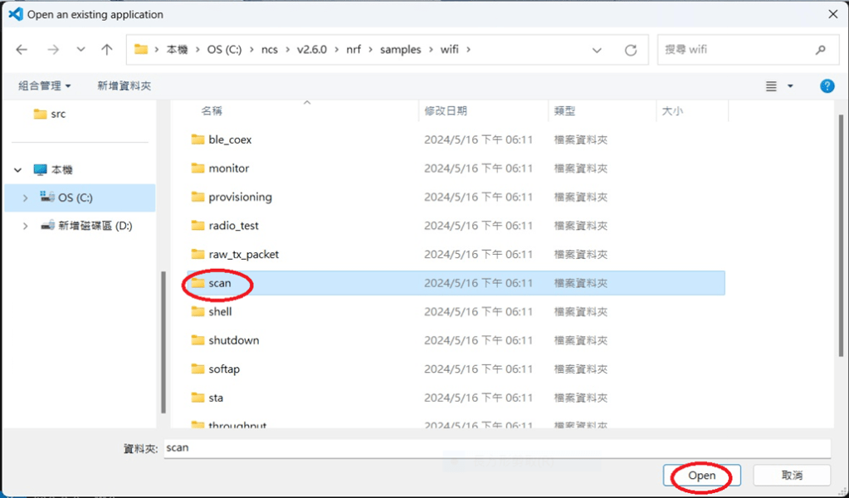
Task: Click the shutdown folder icon
Action: [x=198, y=340]
